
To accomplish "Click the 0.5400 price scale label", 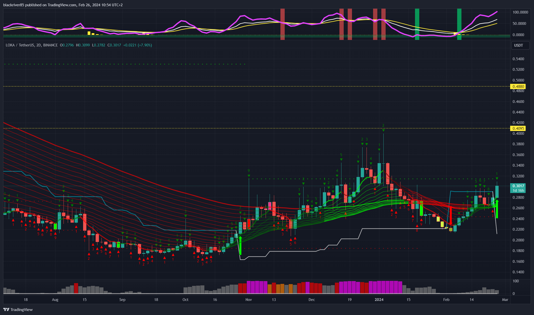I will [518, 59].
